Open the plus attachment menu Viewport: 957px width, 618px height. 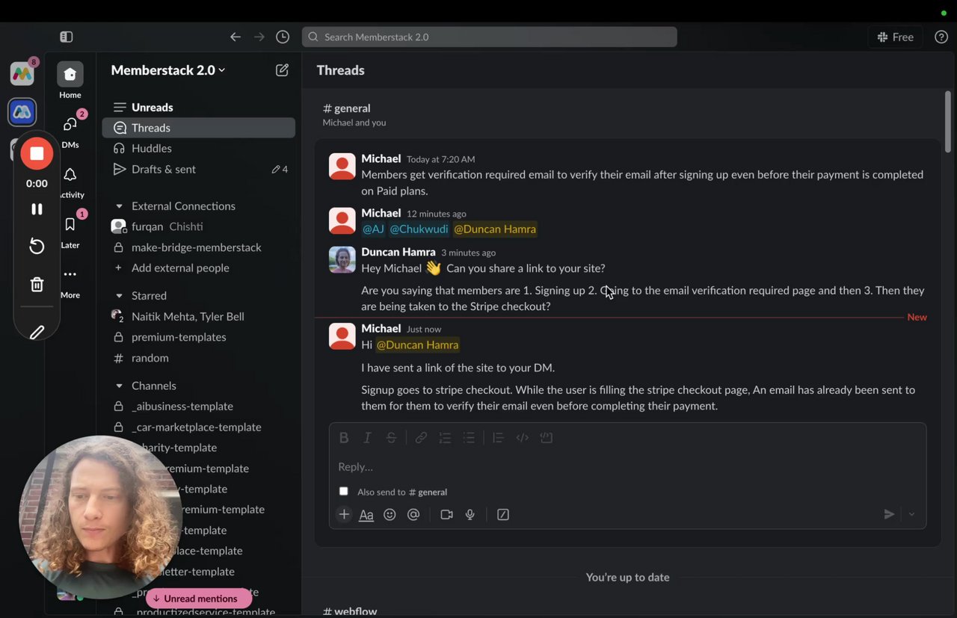click(344, 514)
